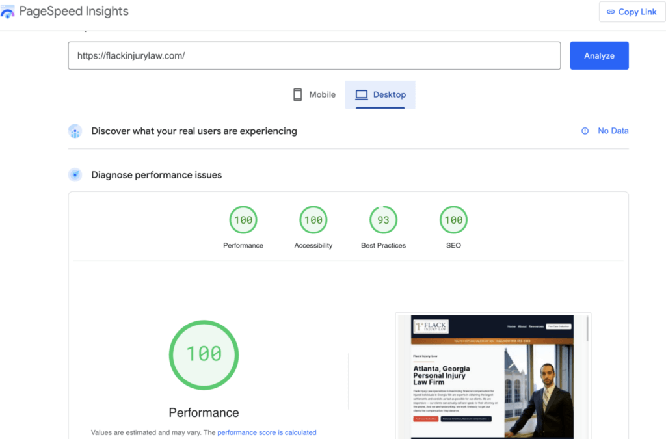Click the URL input field
Viewport: 666px width, 439px height.
(314, 55)
